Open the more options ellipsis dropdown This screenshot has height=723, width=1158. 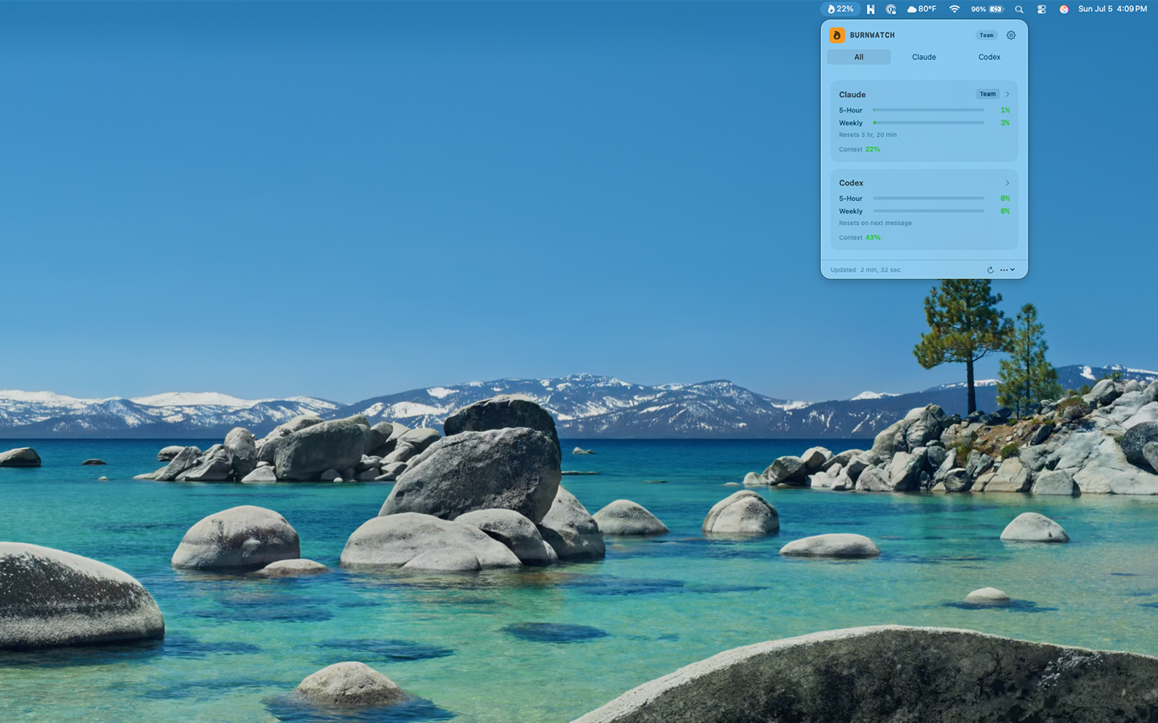tap(1008, 270)
